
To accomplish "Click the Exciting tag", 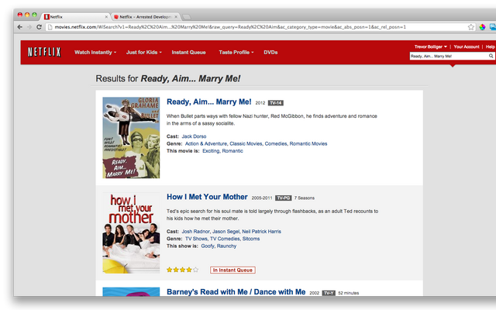I will click(x=211, y=151).
